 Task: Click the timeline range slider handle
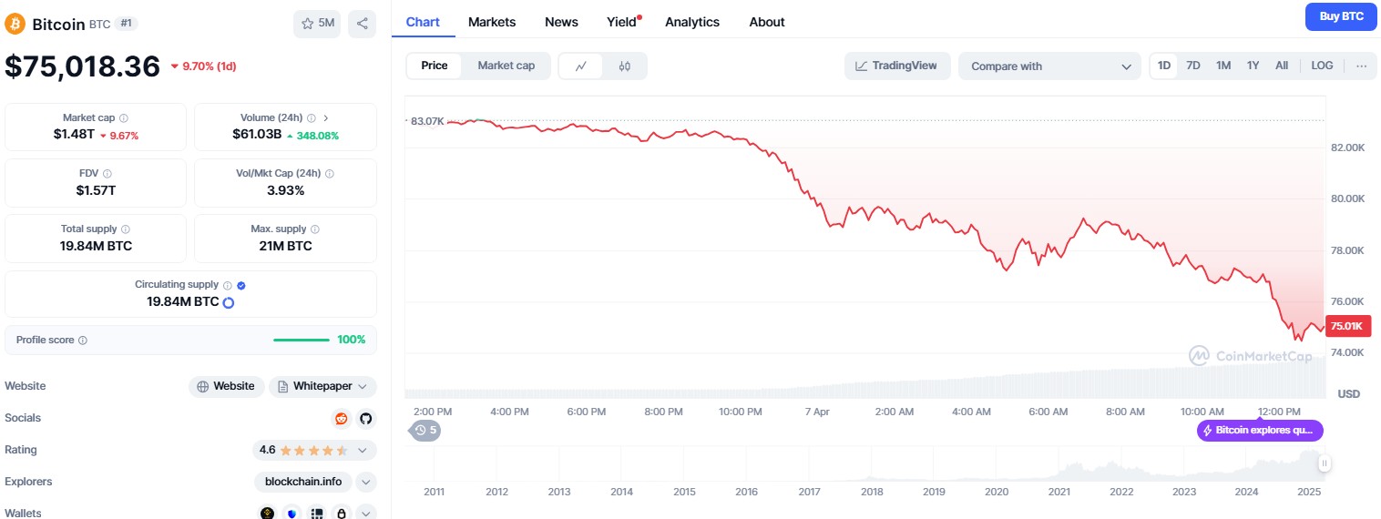pyautogui.click(x=1325, y=463)
